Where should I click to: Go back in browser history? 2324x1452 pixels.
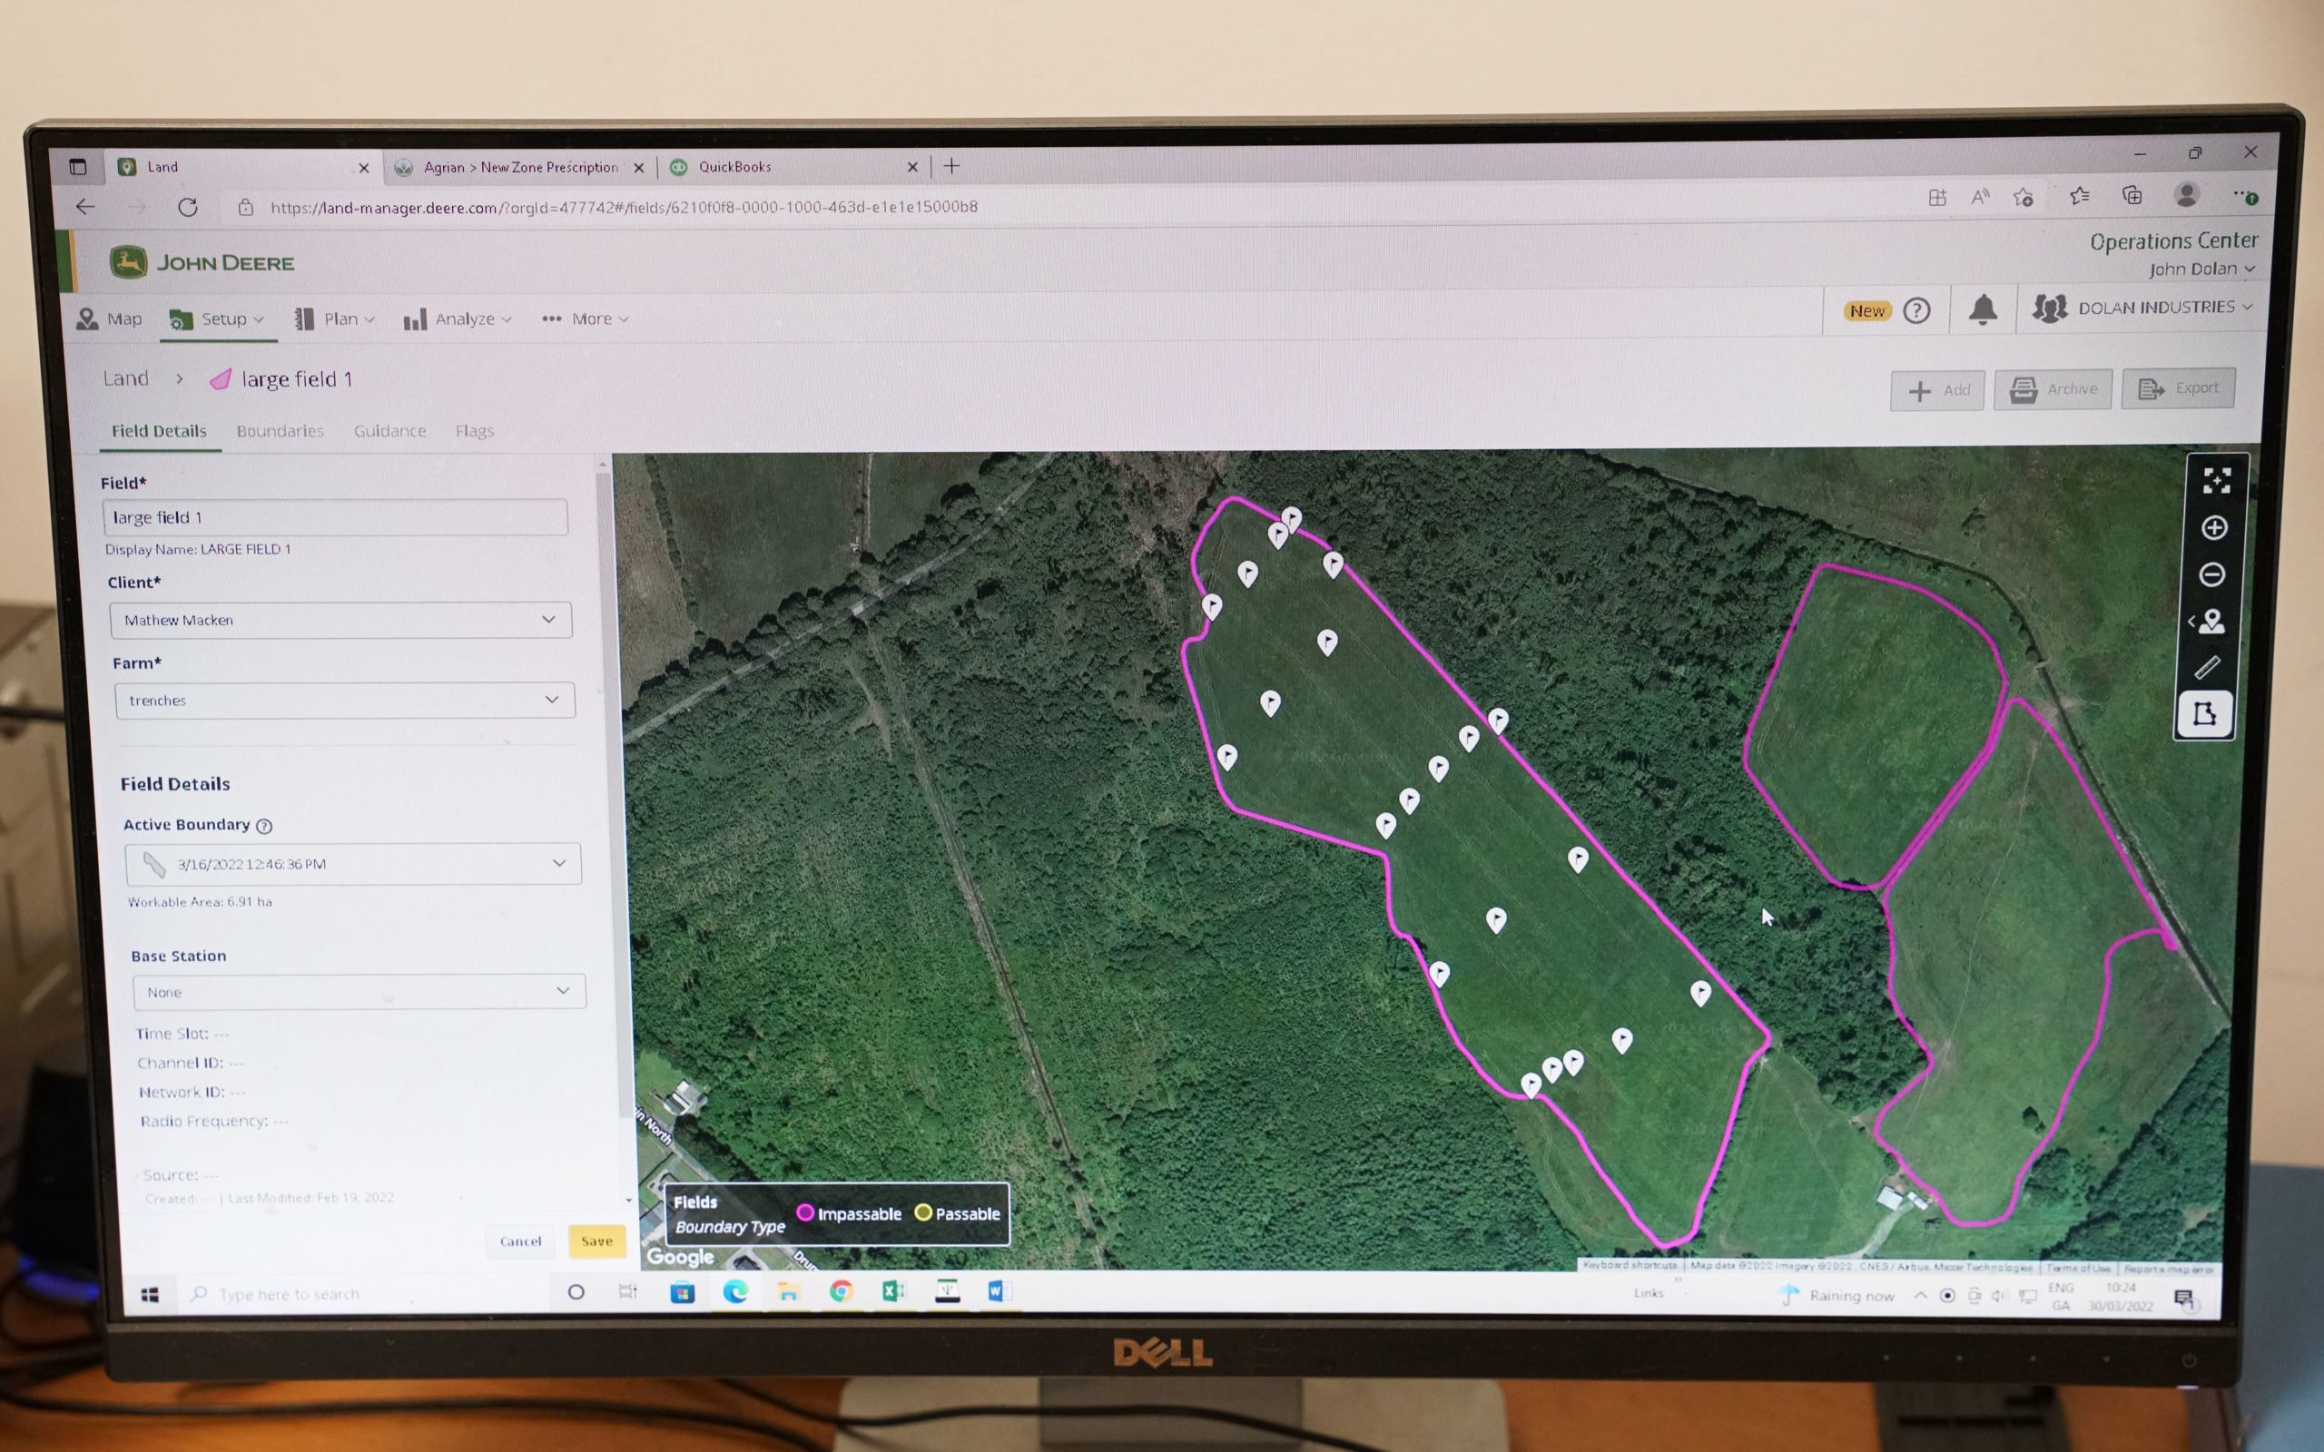pyautogui.click(x=85, y=207)
